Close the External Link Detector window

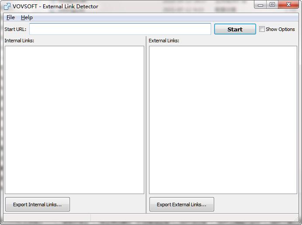(x=288, y=5)
